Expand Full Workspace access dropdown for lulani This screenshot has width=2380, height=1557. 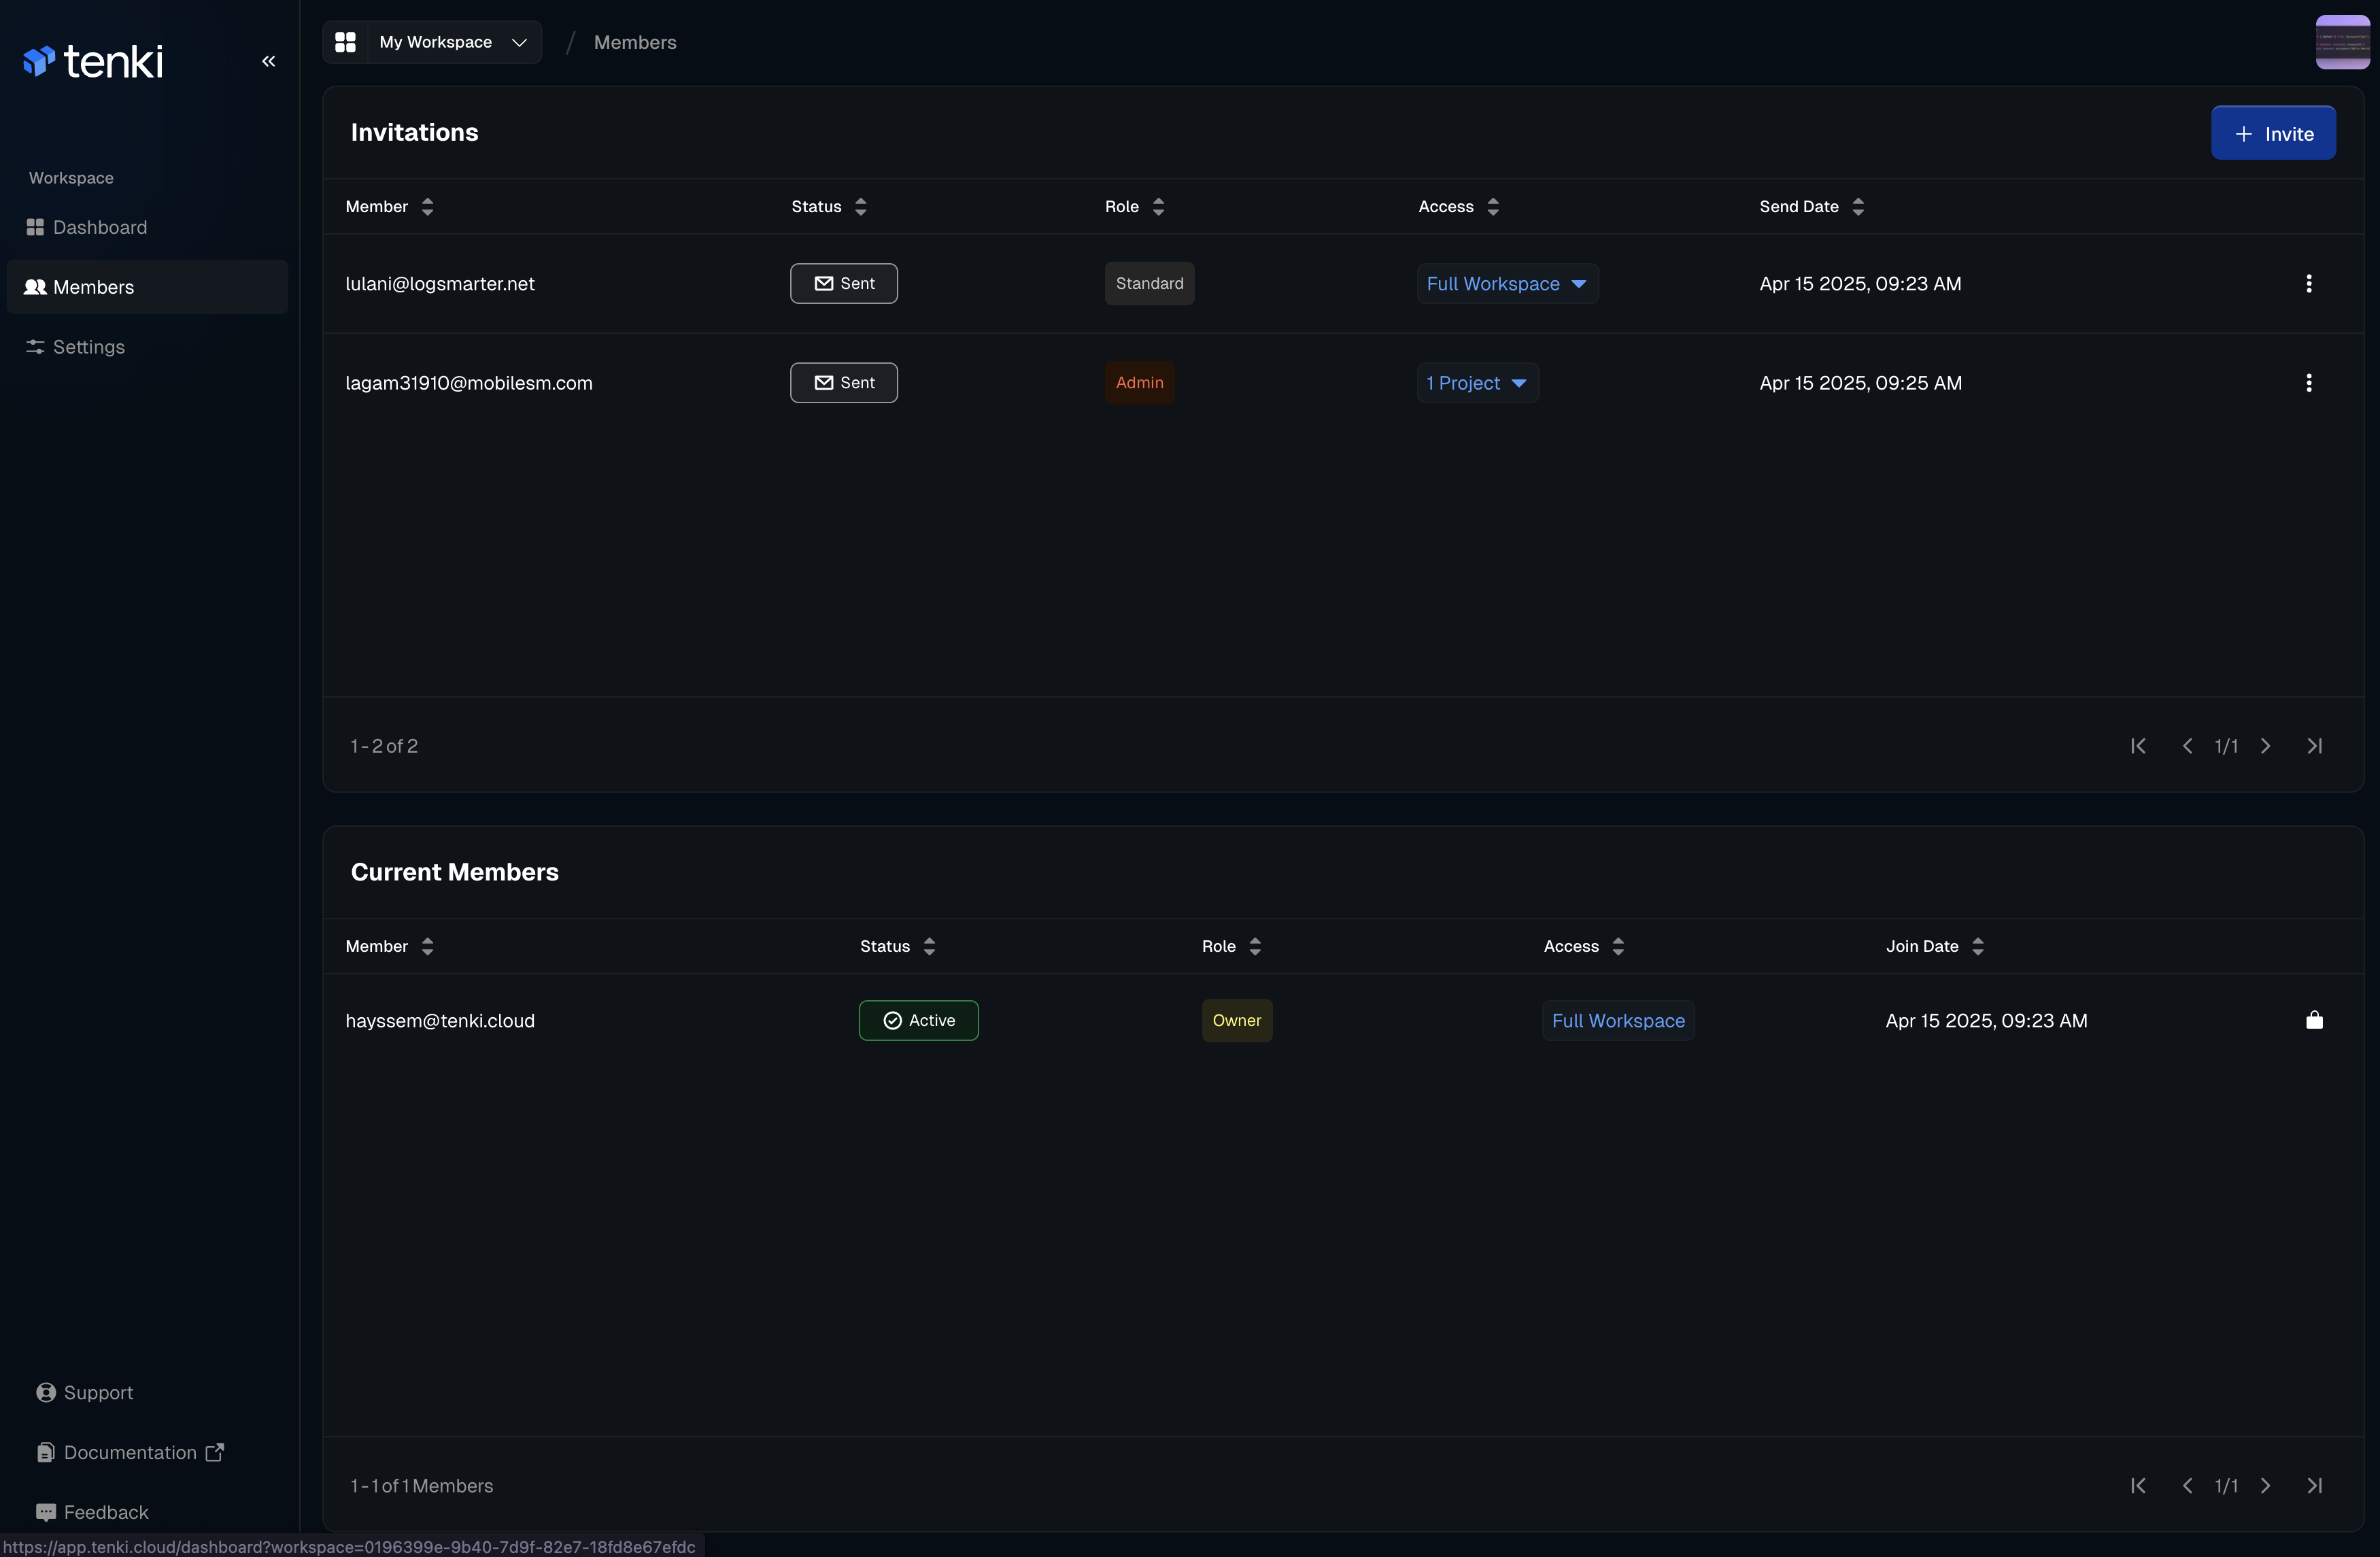pos(1506,284)
